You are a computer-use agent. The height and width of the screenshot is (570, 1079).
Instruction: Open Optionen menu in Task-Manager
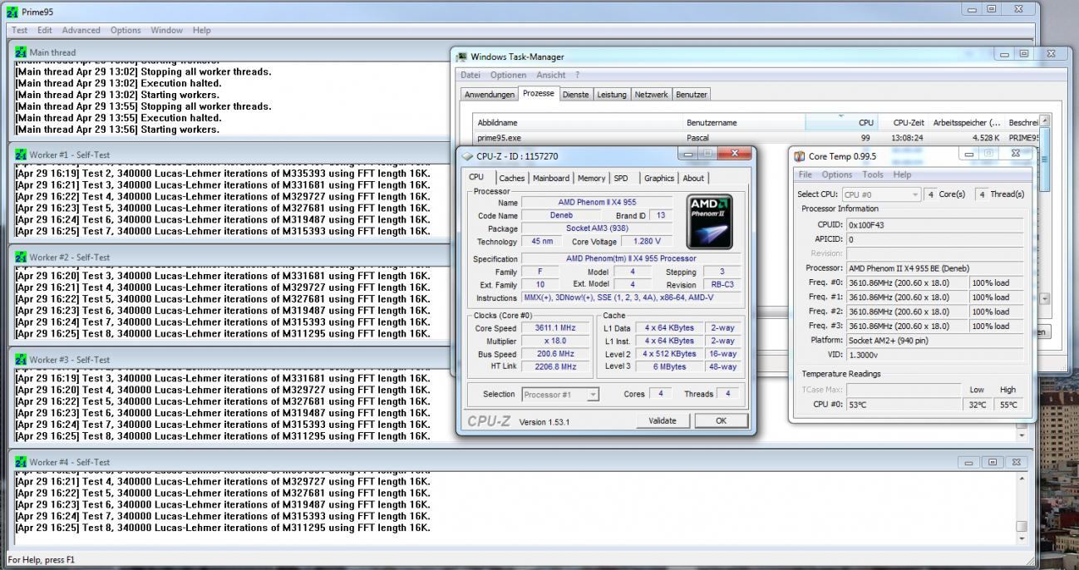(508, 75)
